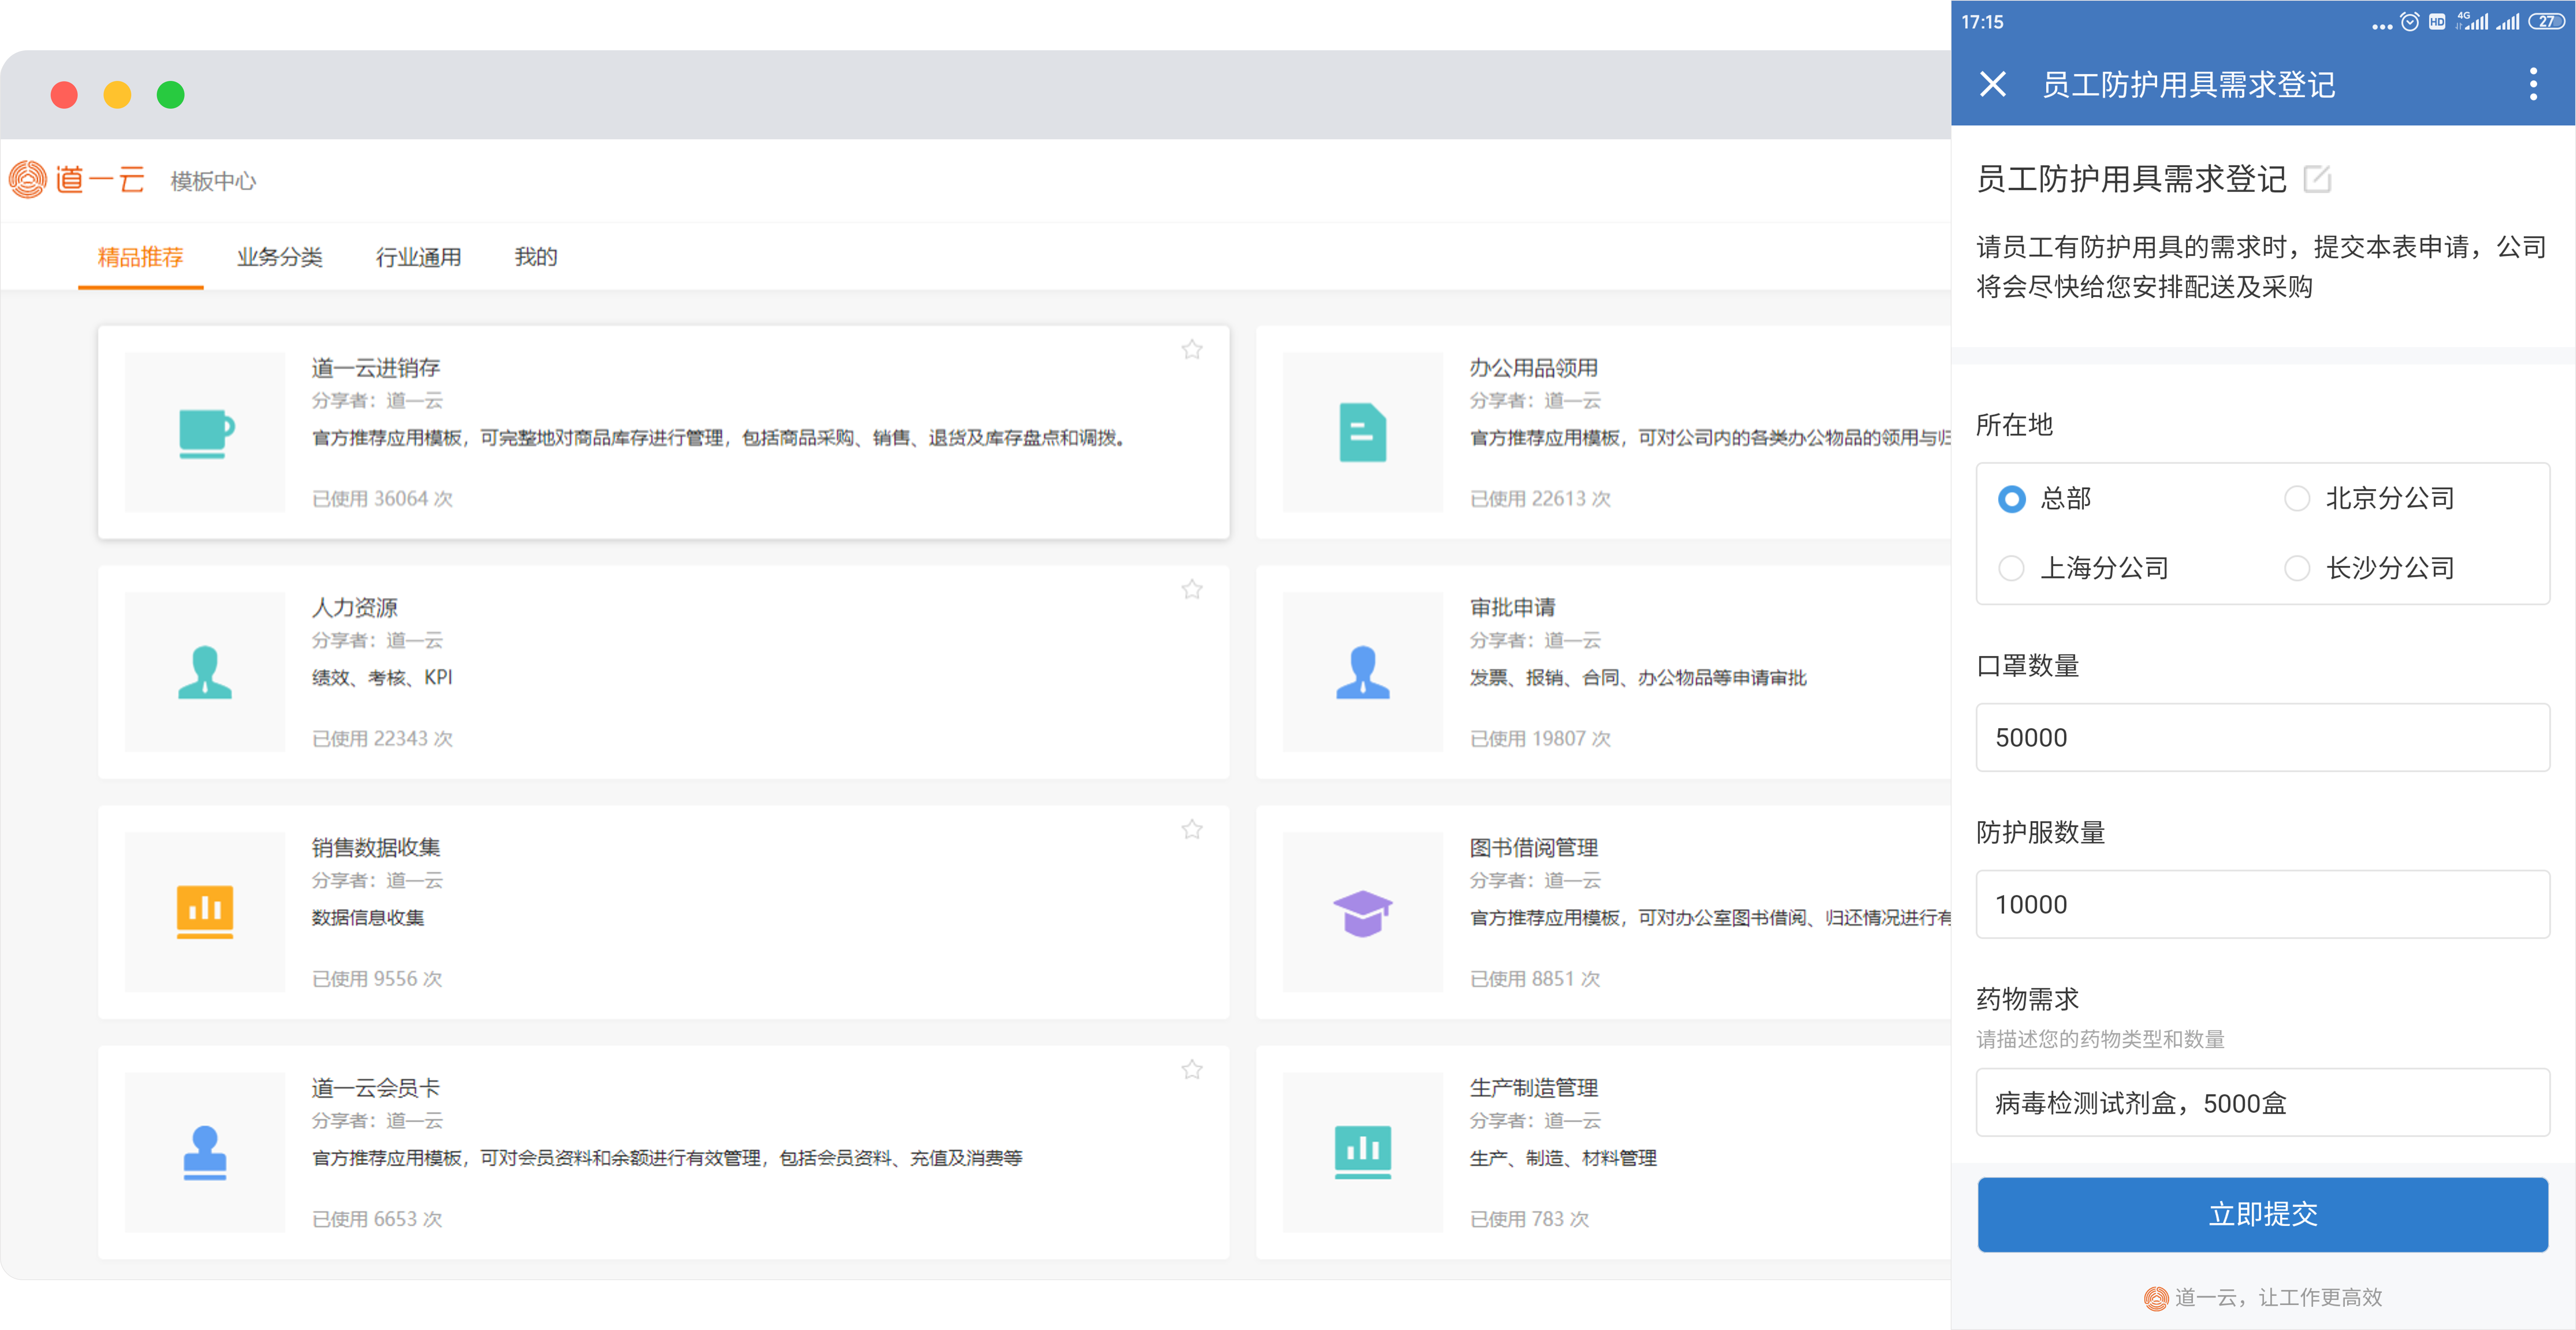Open the 道一云会员卡 stamp icon thumbnail
2576x1330 pixels.
[205, 1152]
